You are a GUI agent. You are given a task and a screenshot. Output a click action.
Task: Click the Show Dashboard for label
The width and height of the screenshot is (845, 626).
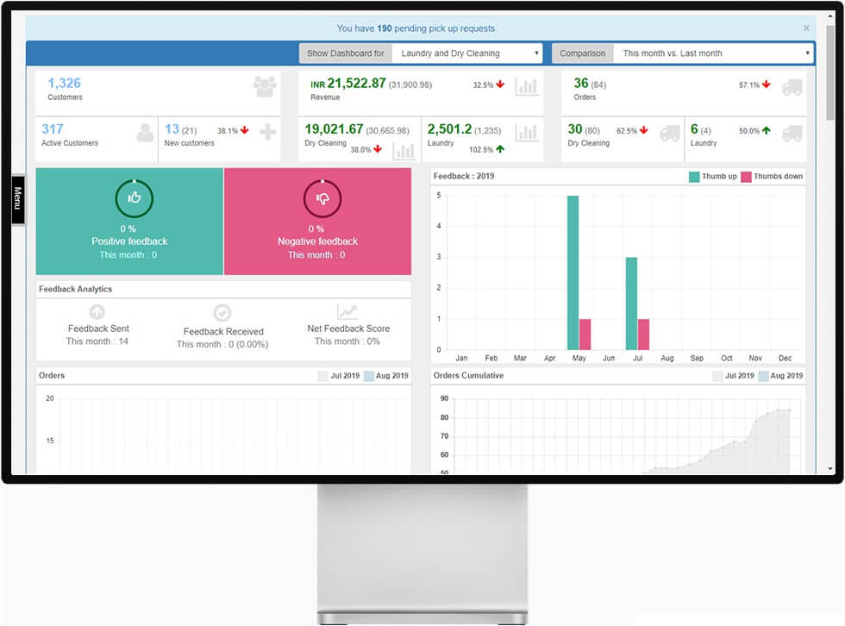click(346, 53)
